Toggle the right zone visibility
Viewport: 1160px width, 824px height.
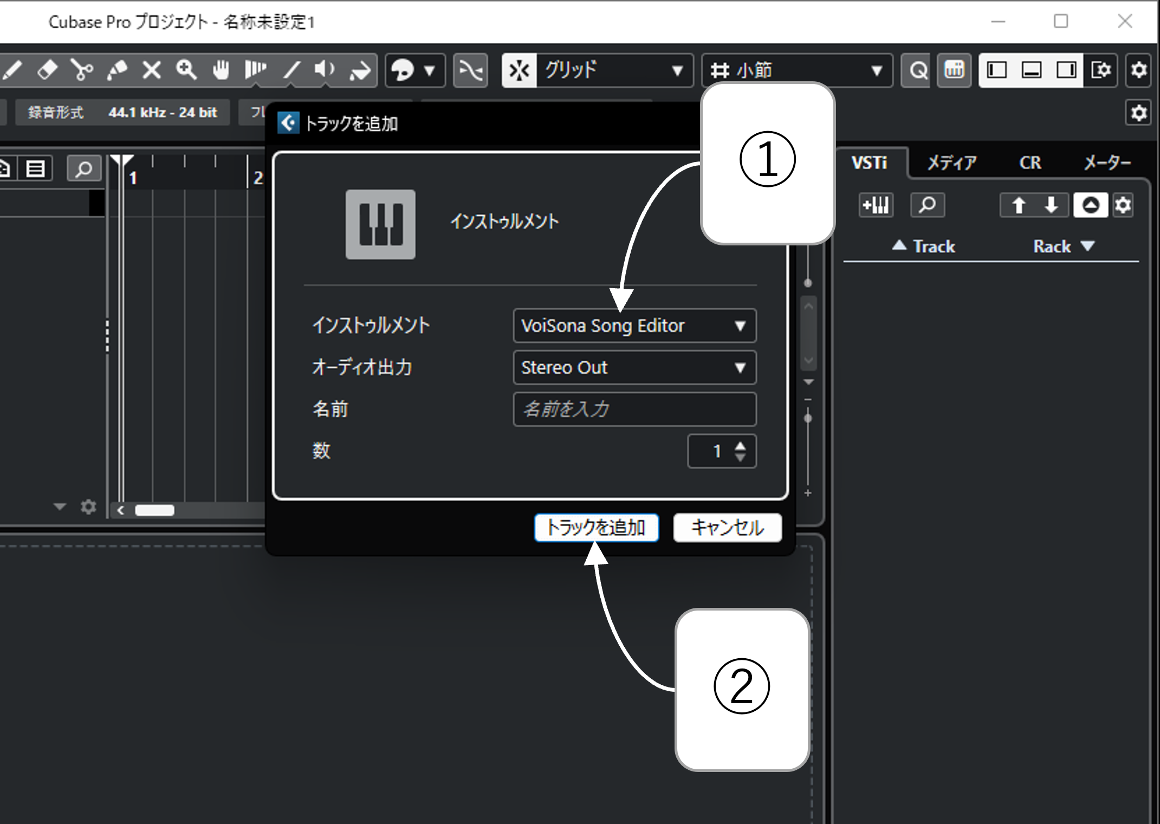point(1066,70)
